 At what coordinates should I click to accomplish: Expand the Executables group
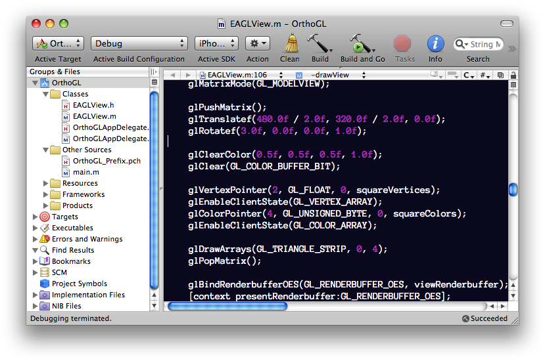(35, 228)
